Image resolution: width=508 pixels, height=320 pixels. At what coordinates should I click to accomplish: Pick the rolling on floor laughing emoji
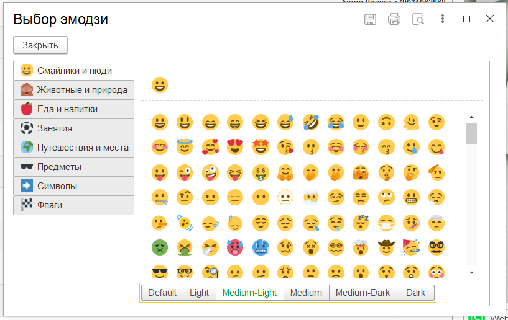coord(311,123)
